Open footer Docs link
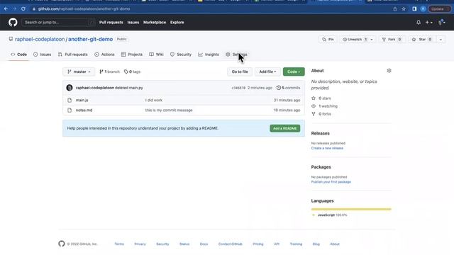The width and height of the screenshot is (454, 255). click(204, 244)
